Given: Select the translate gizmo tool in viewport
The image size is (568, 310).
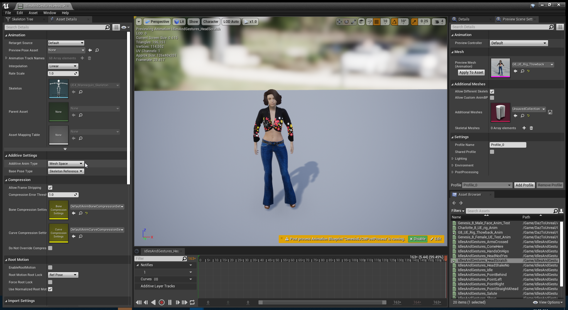Looking at the screenshot, I should (339, 22).
